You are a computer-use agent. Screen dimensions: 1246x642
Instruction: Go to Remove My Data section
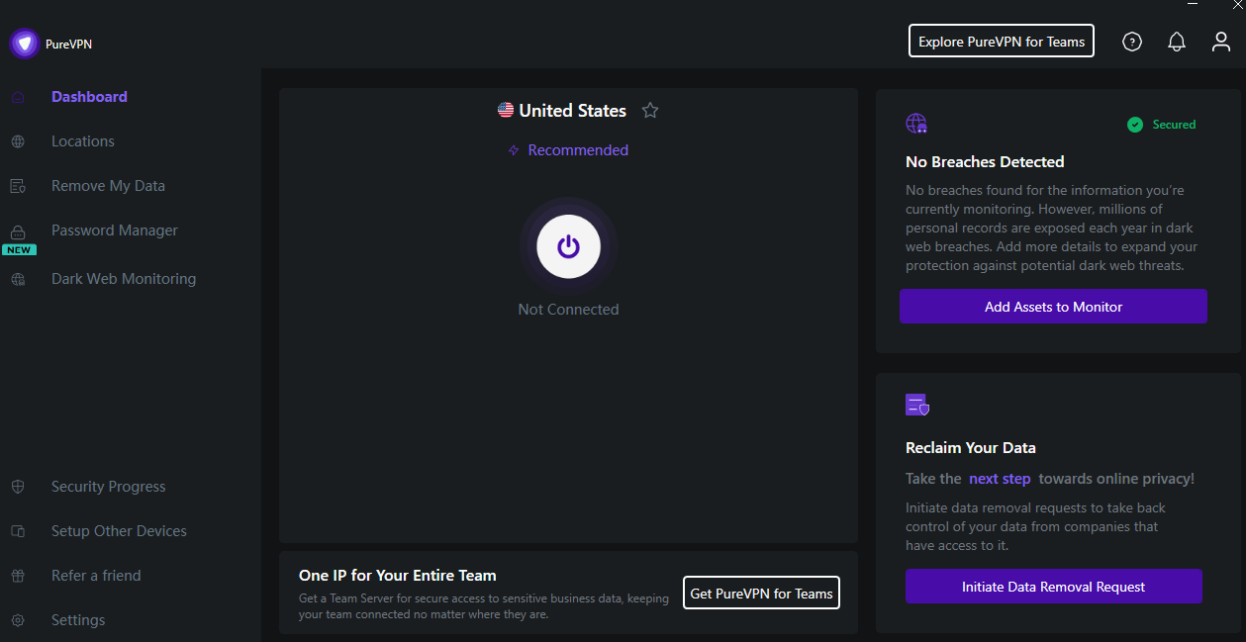coord(108,186)
